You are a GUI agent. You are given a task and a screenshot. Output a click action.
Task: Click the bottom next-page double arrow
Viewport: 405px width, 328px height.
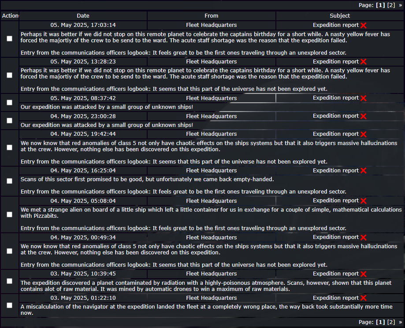400,322
